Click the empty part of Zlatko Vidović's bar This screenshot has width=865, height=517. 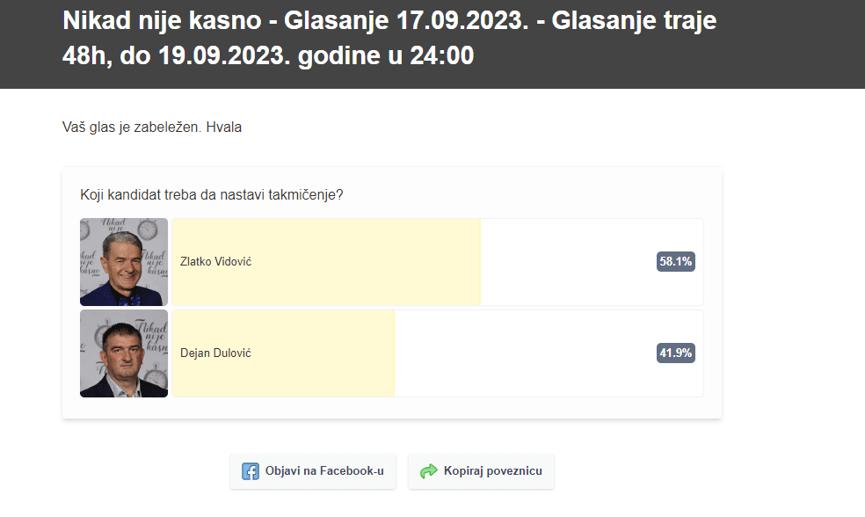[x=568, y=262]
